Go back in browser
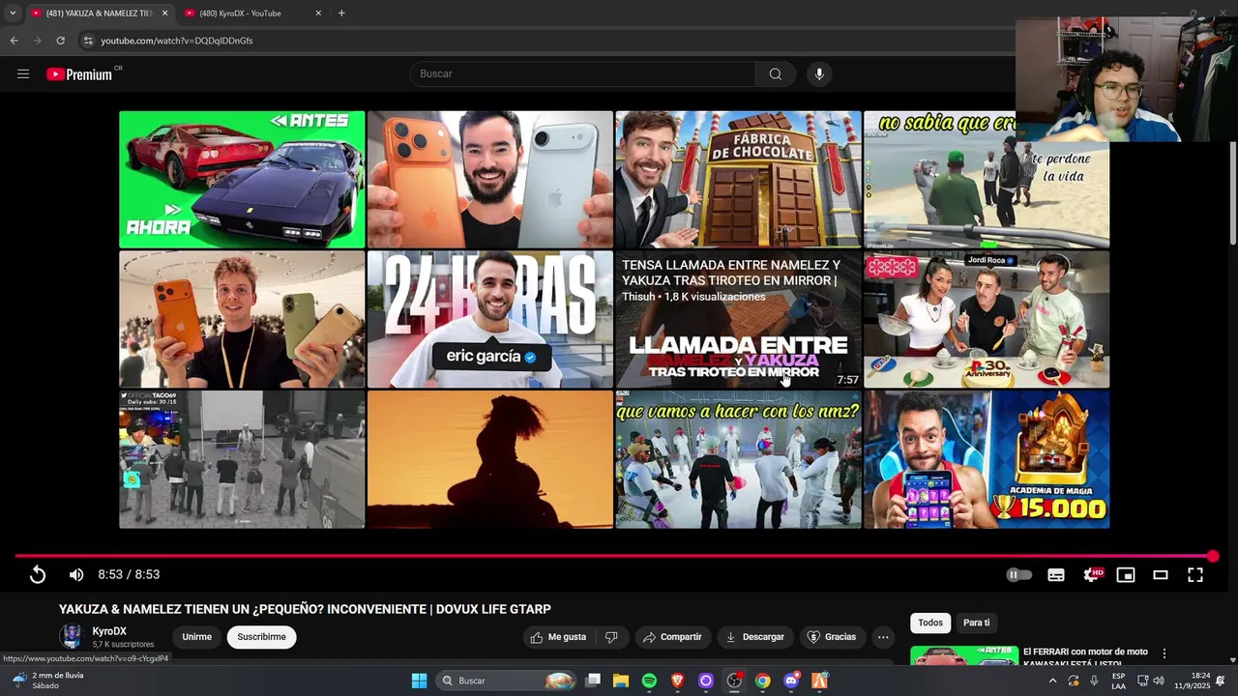The width and height of the screenshot is (1238, 696). (14, 41)
